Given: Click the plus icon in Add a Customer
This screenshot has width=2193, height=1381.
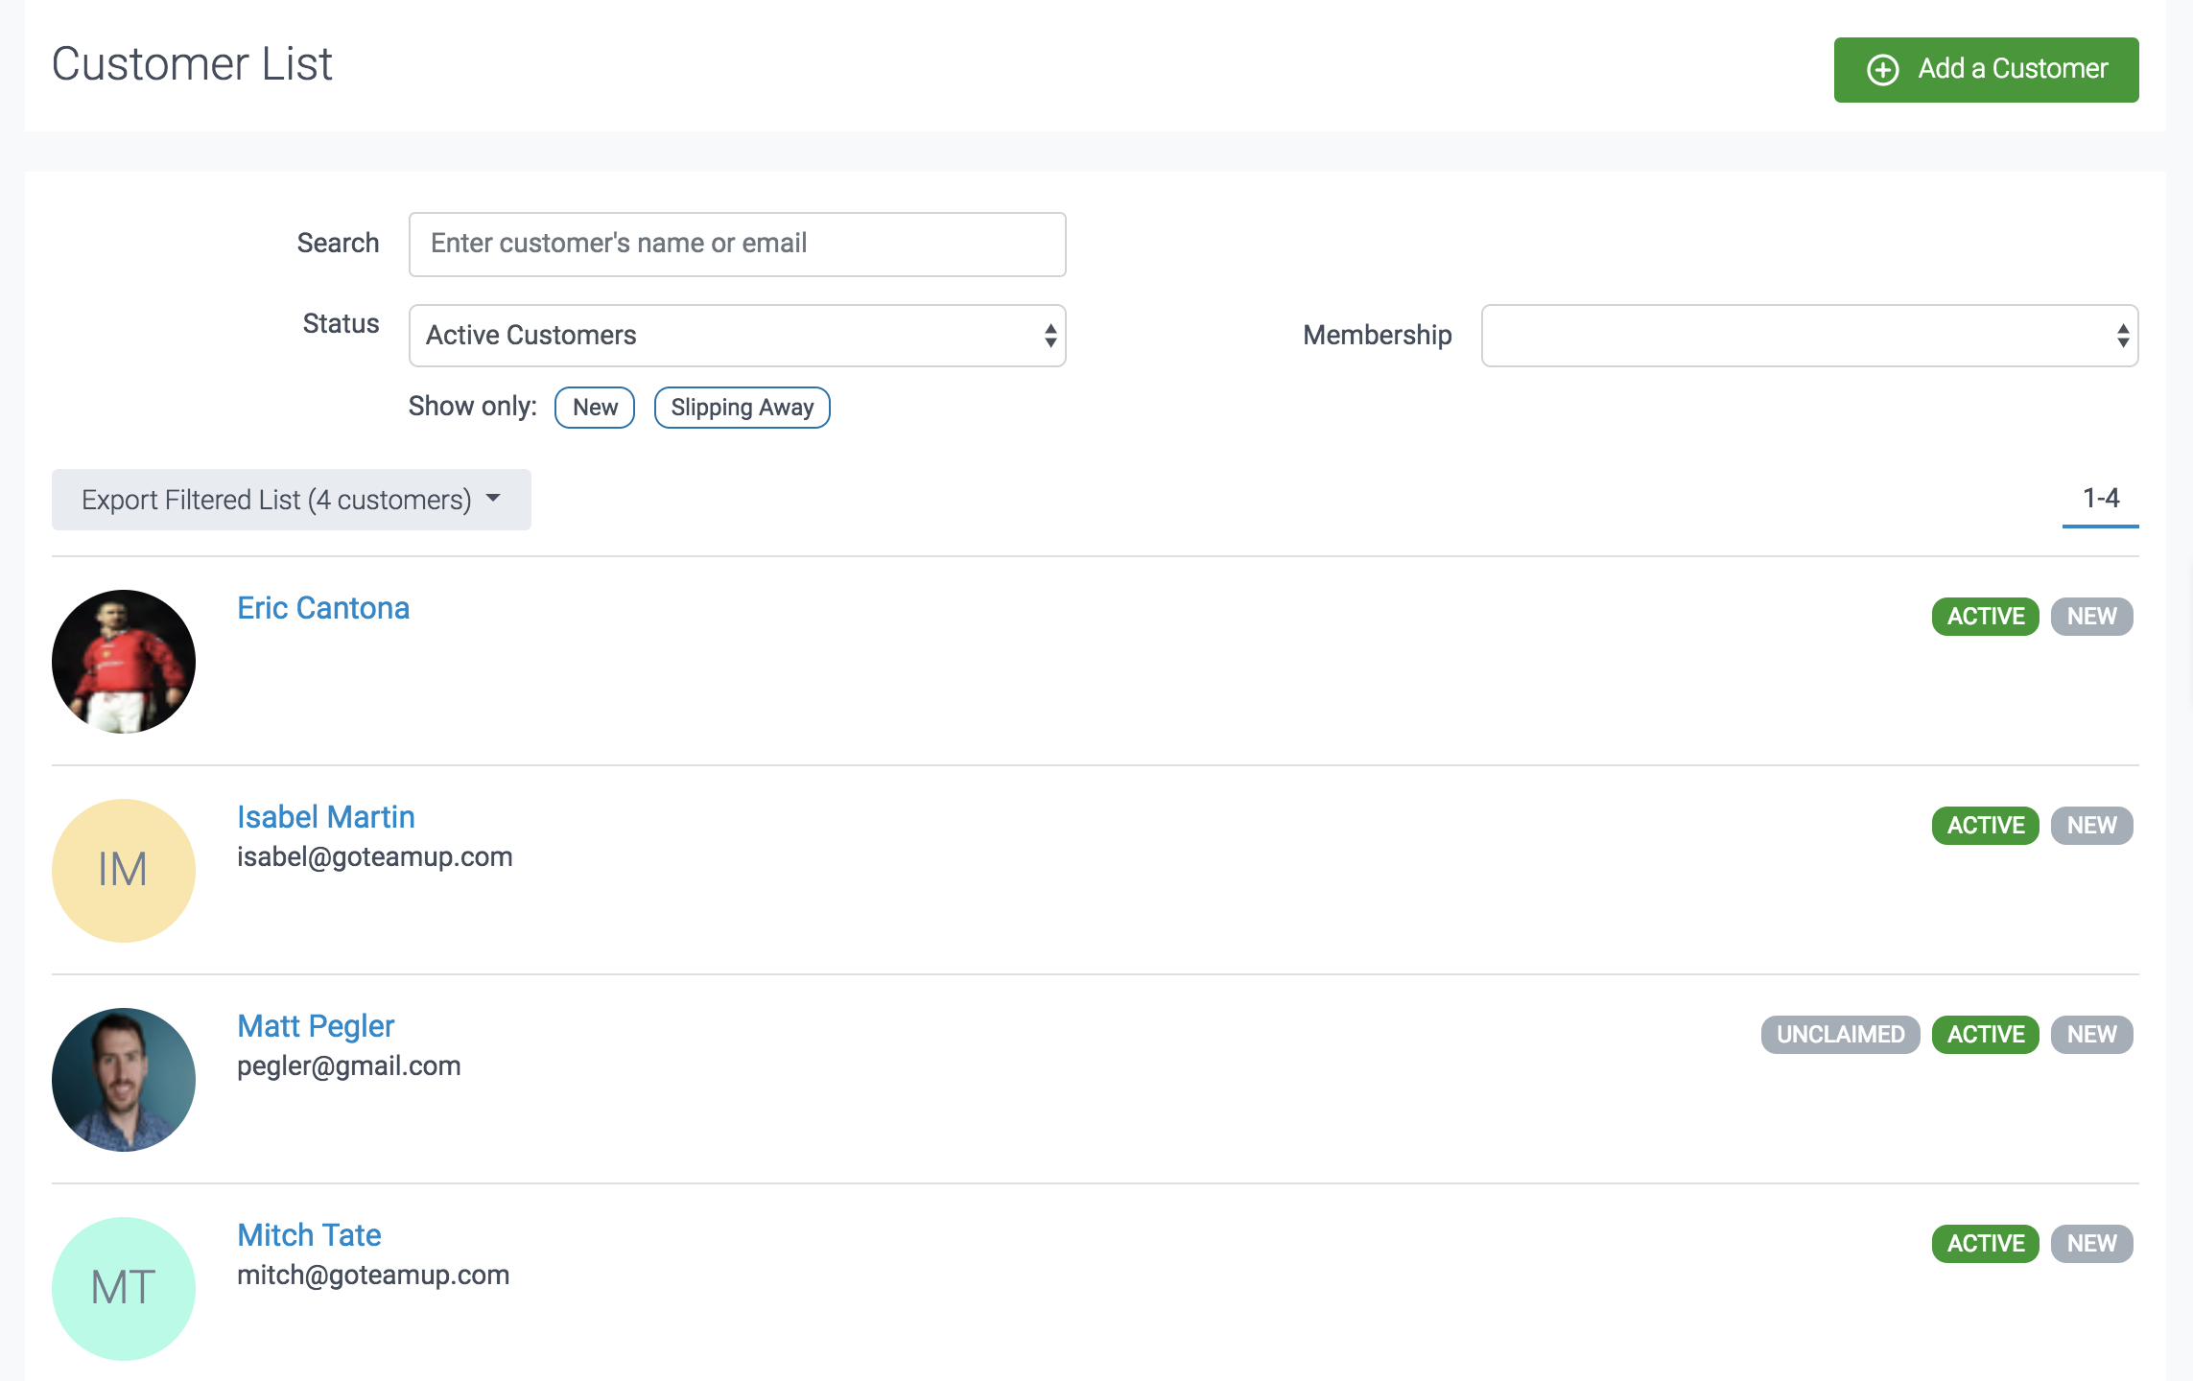Looking at the screenshot, I should (1882, 70).
